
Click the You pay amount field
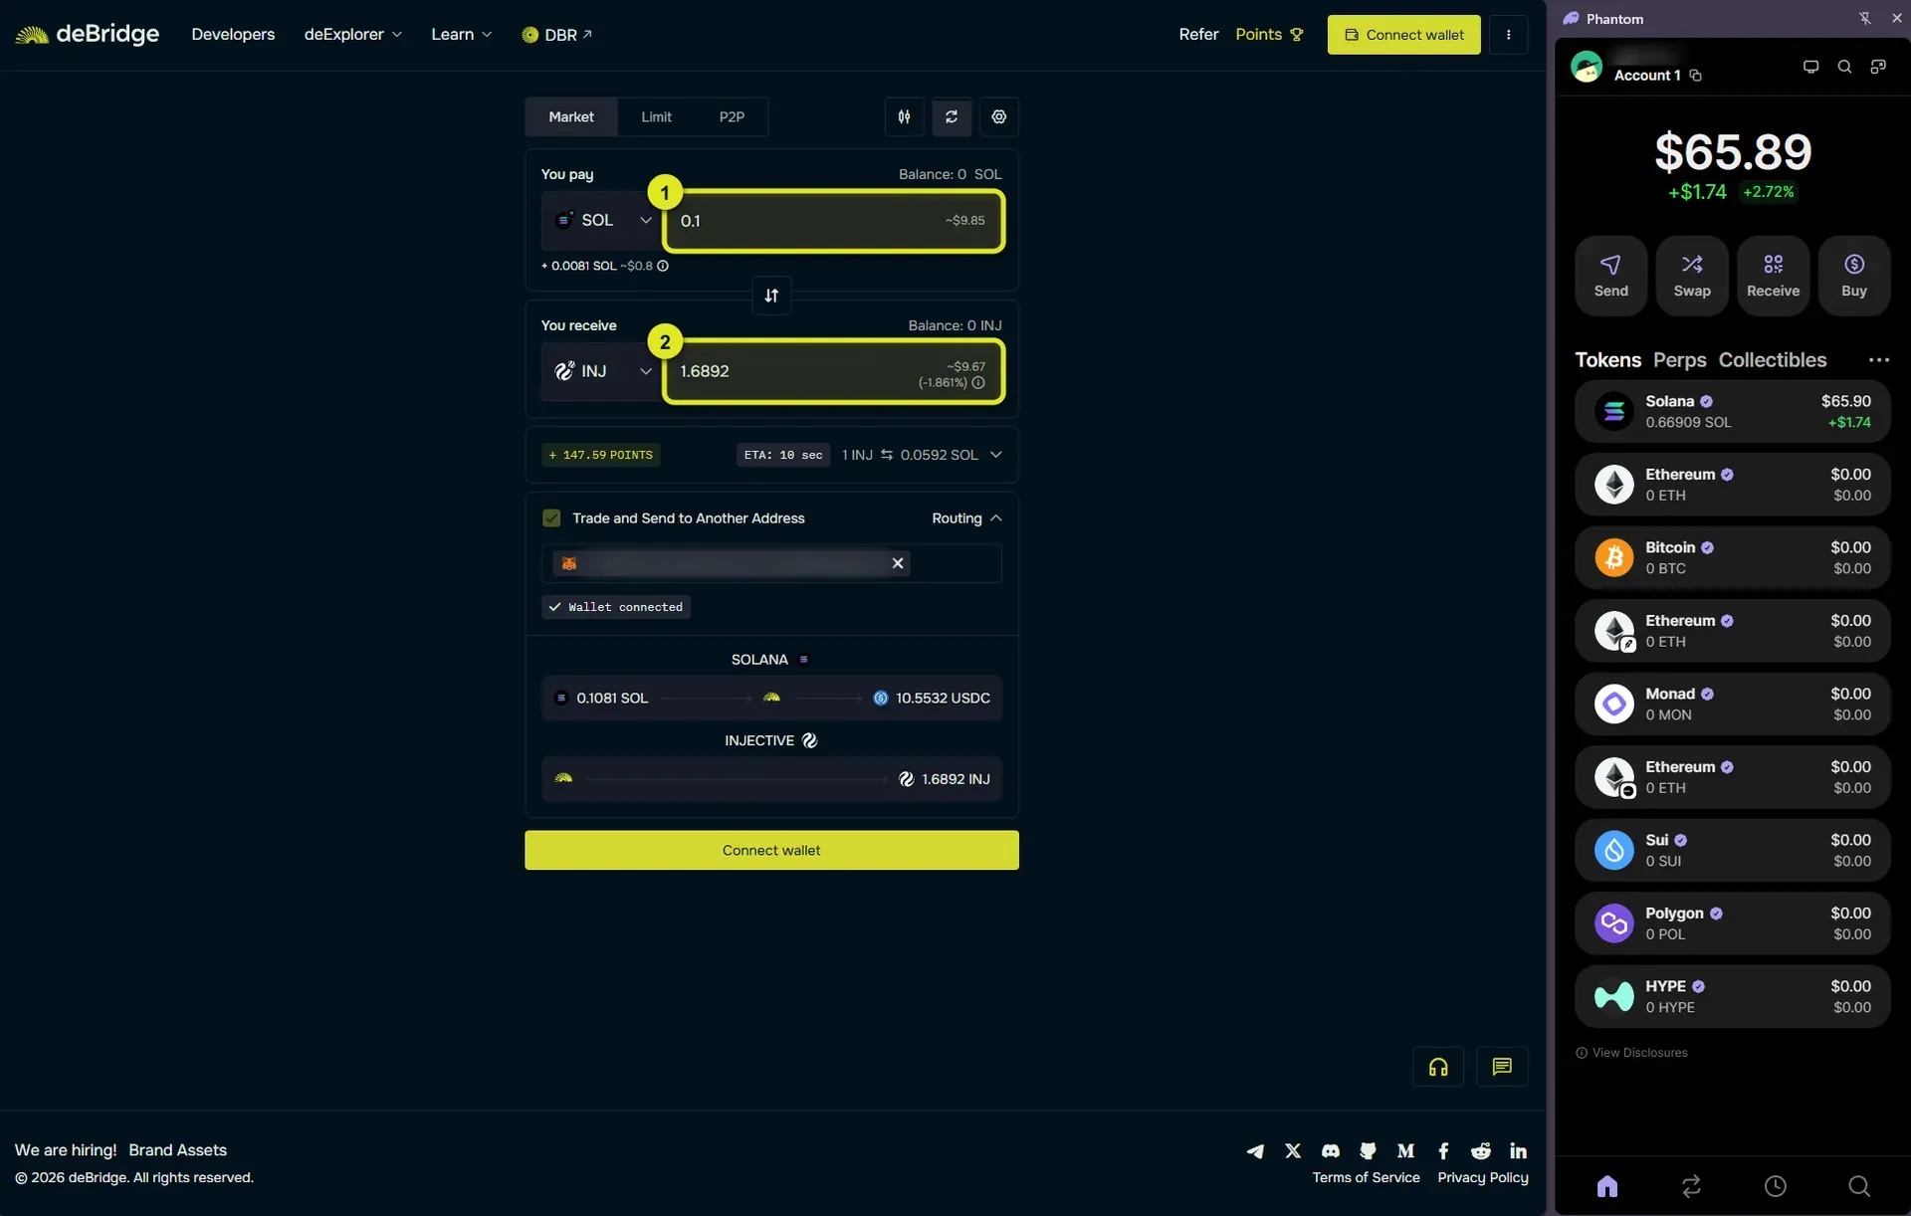pos(833,221)
